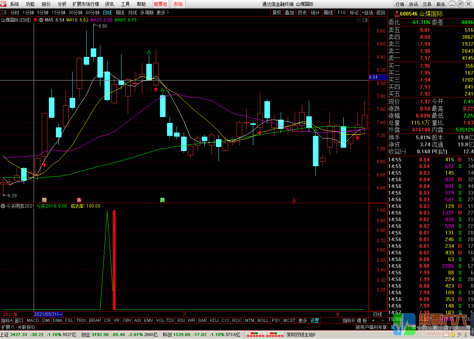Image resolution: width=474 pixels, height=339 pixels.
Task: Switch to 1分钟 period
Action: coord(28,12)
